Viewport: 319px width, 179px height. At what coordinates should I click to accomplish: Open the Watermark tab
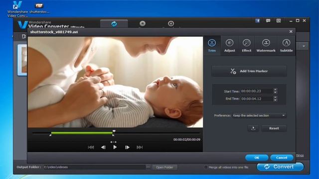point(266,46)
